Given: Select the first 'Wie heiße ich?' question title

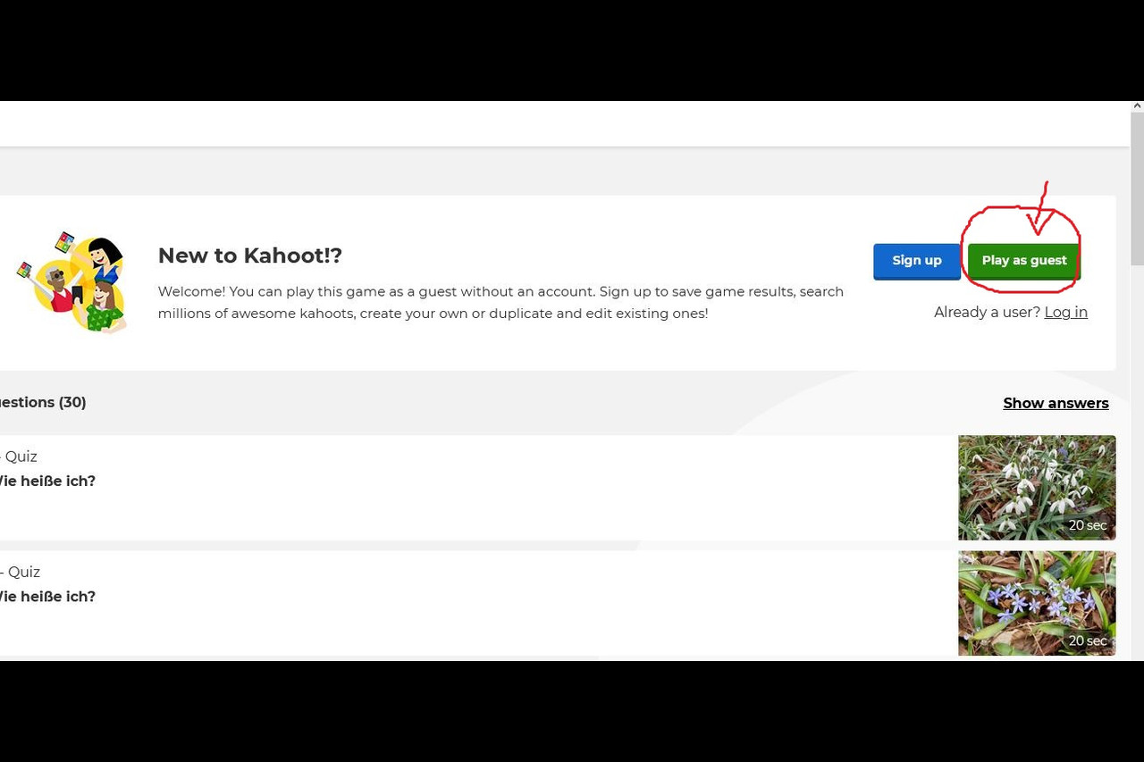Looking at the screenshot, I should pyautogui.click(x=46, y=481).
